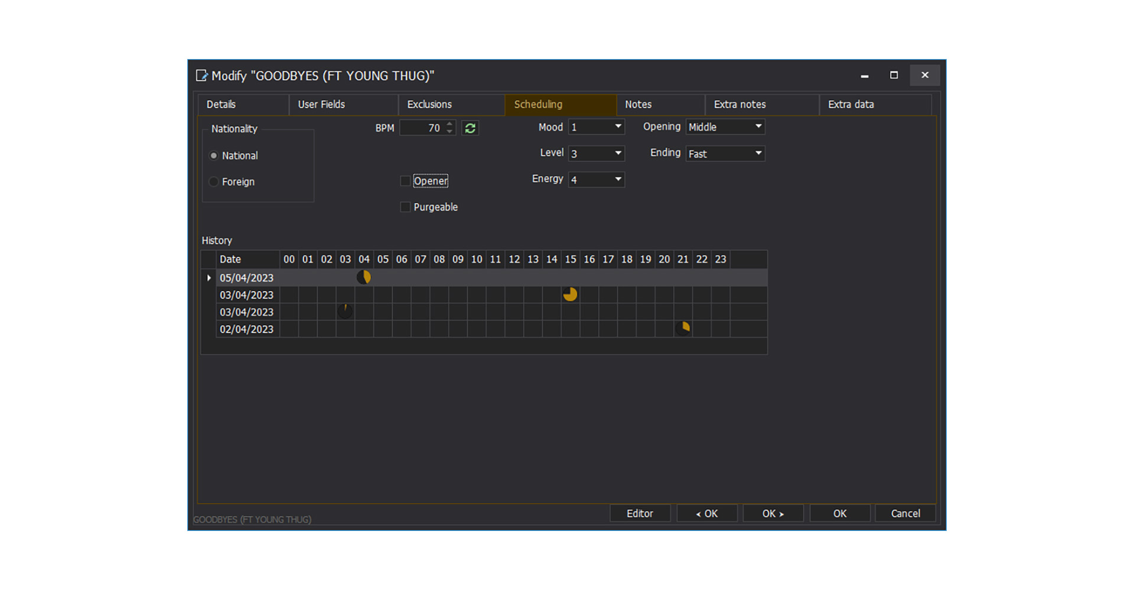Screen dimensions: 1134x590
Task: Increase BPM with the up stepper arrow
Action: pyautogui.click(x=450, y=124)
